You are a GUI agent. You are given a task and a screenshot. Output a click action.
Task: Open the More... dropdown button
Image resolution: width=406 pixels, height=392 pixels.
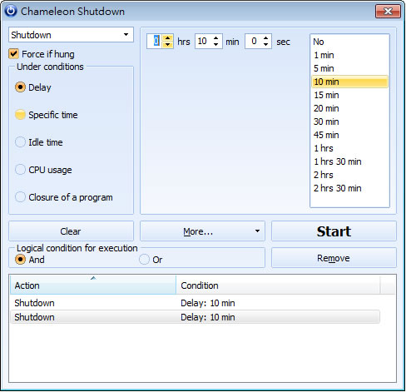click(x=202, y=231)
